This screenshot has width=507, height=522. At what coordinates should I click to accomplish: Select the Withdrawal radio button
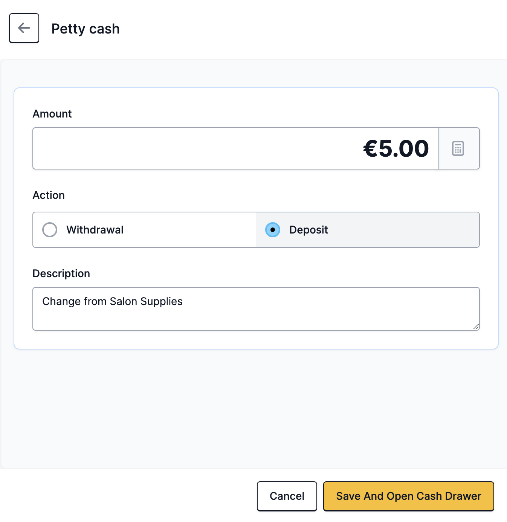(50, 230)
